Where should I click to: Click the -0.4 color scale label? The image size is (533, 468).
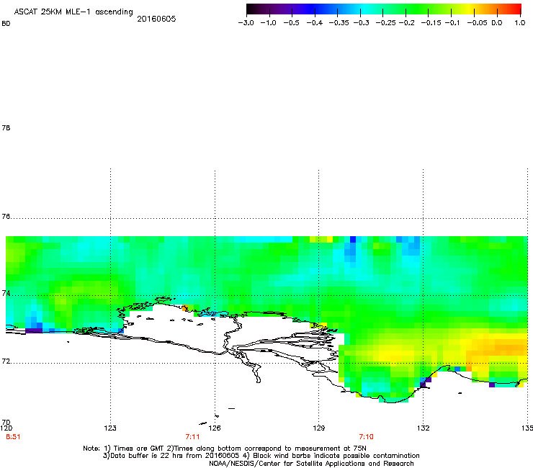[x=315, y=23]
